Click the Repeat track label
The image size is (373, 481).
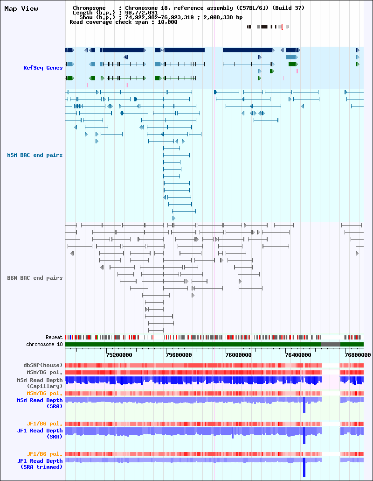54,338
